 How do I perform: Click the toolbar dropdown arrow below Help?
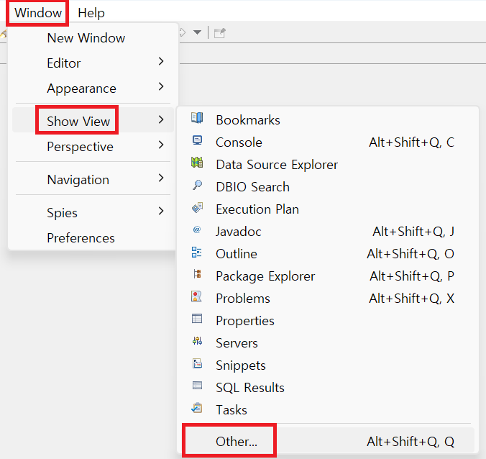[197, 32]
